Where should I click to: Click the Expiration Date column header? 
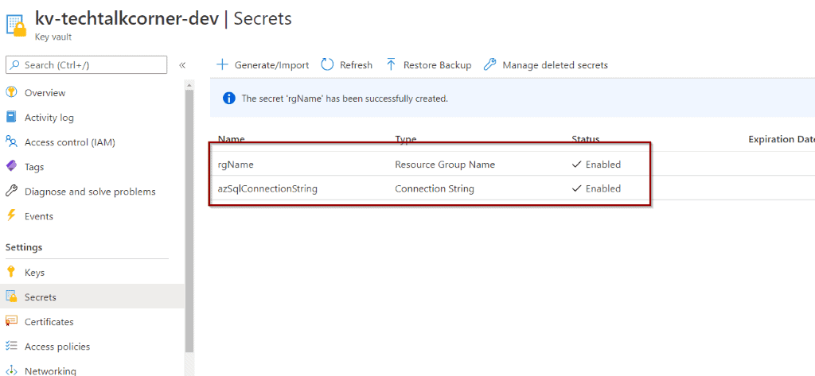click(782, 139)
